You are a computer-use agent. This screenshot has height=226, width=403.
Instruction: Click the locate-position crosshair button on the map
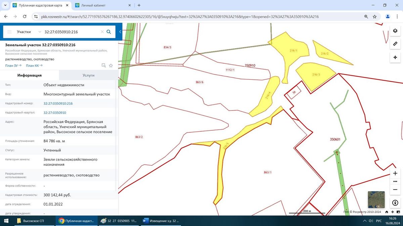(395, 57)
